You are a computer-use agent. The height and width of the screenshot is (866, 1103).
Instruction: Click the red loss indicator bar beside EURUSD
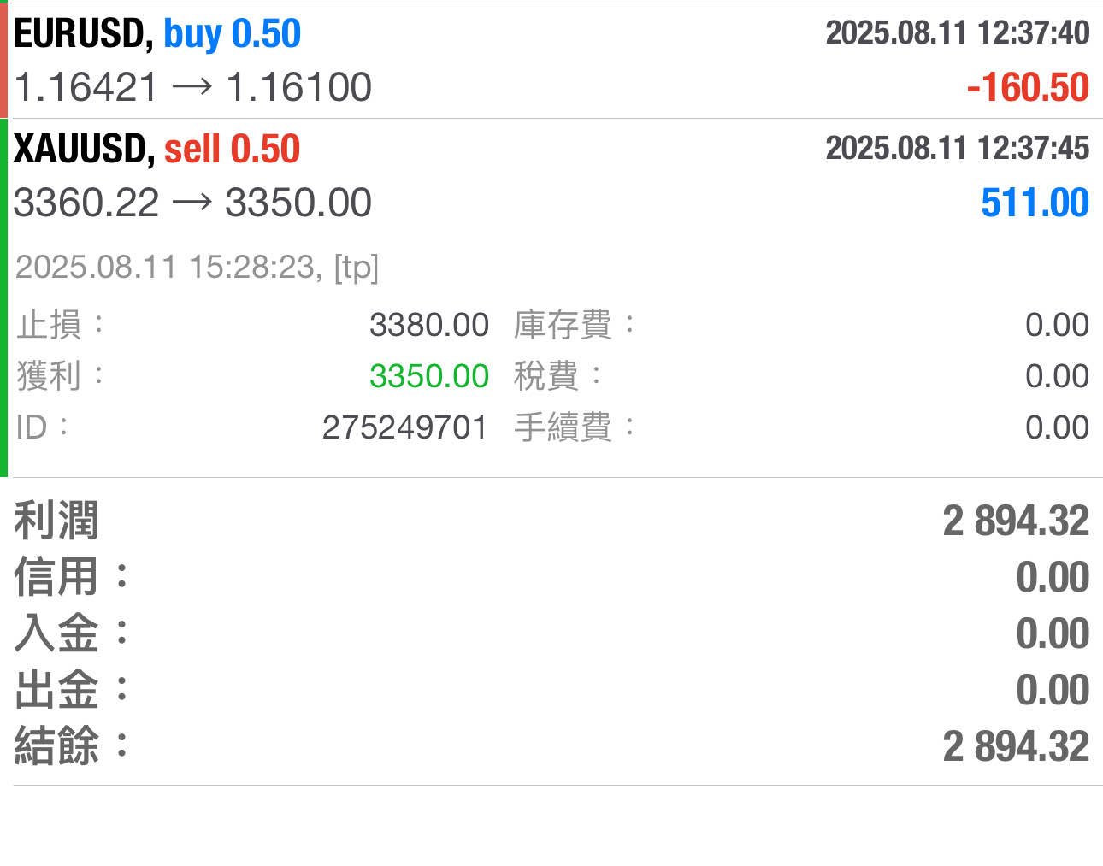3,60
